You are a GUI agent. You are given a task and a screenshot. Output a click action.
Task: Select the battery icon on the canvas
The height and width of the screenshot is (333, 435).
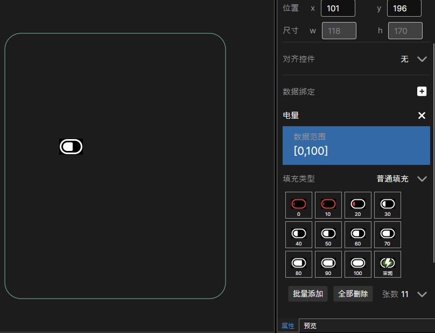[71, 147]
